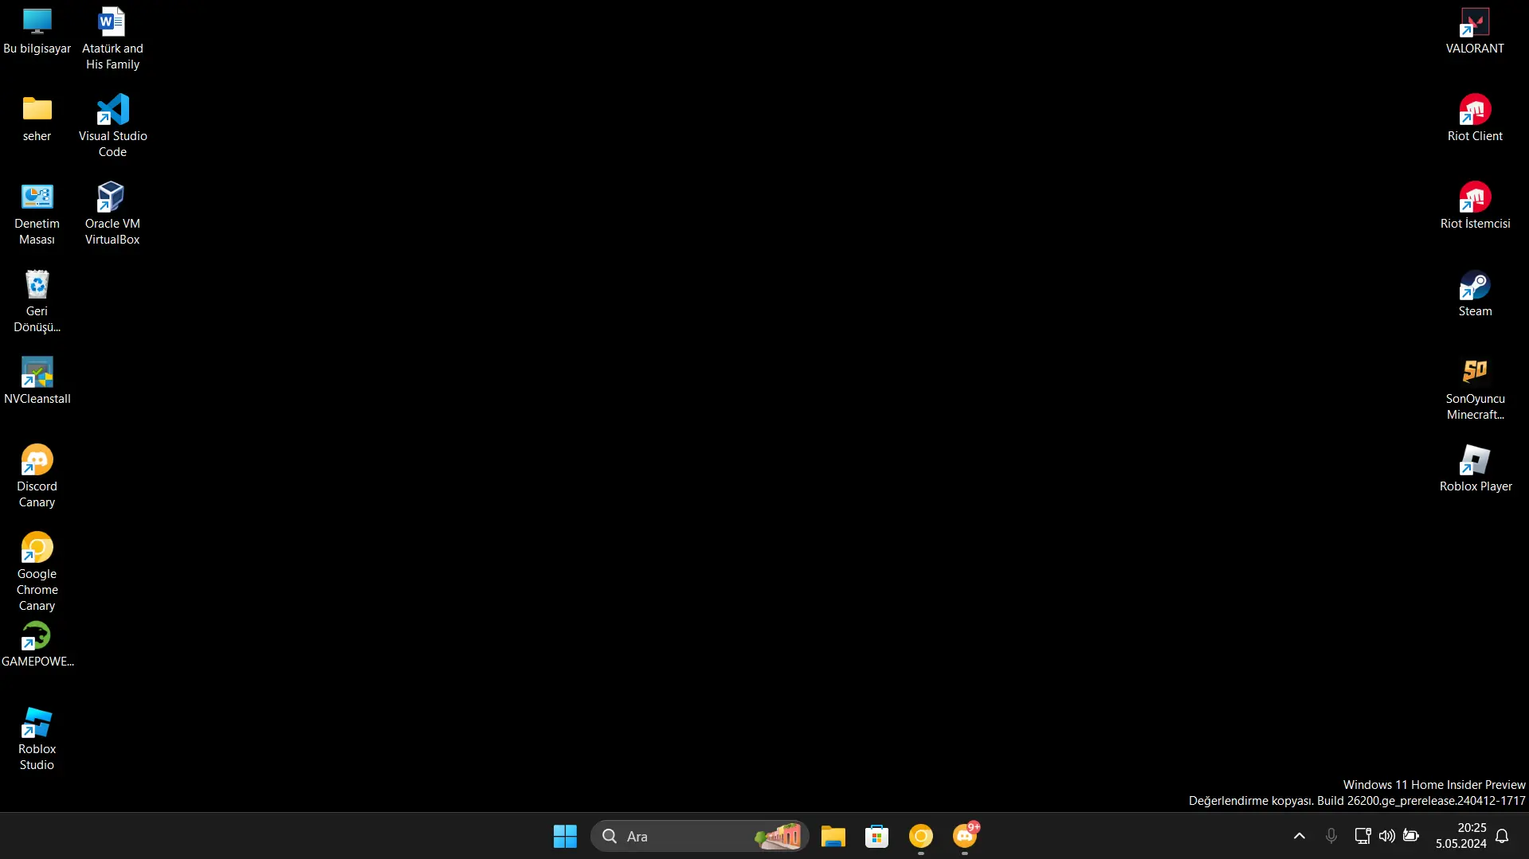Expand the hidden system tray icons chevron

1299,836
